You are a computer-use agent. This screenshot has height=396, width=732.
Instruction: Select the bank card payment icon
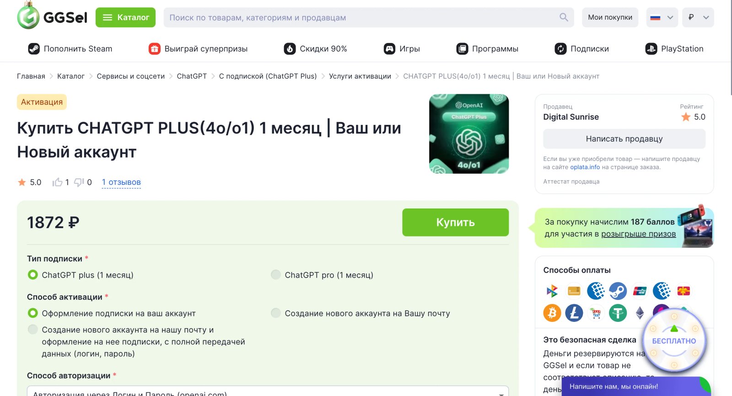point(574,291)
